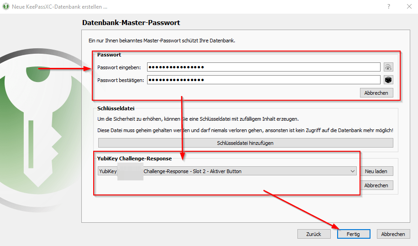
Task: Close the database creation dialog window
Action: click(x=408, y=6)
